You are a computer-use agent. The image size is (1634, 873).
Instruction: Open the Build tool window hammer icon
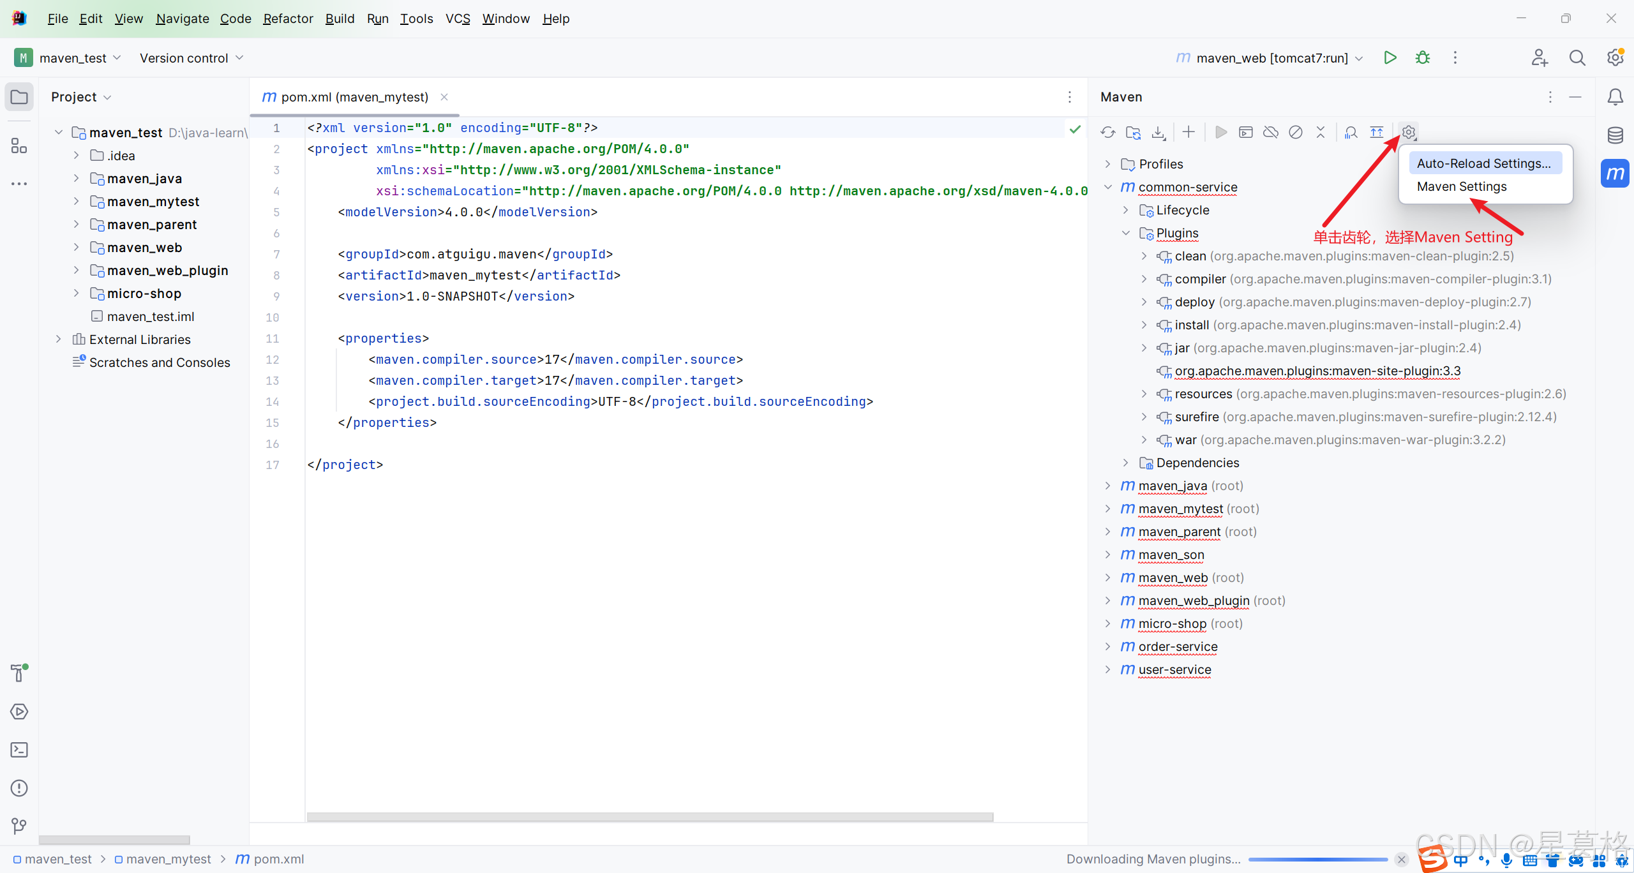(19, 673)
